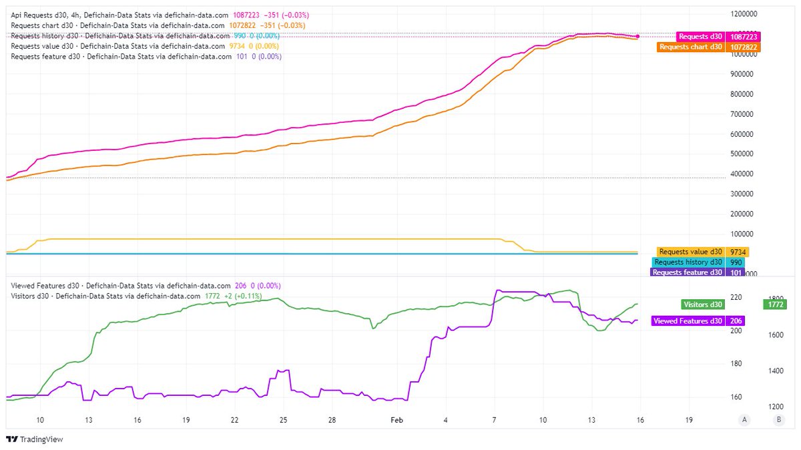801x450 pixels.
Task: Click the green 1772 value tag
Action: (774, 304)
